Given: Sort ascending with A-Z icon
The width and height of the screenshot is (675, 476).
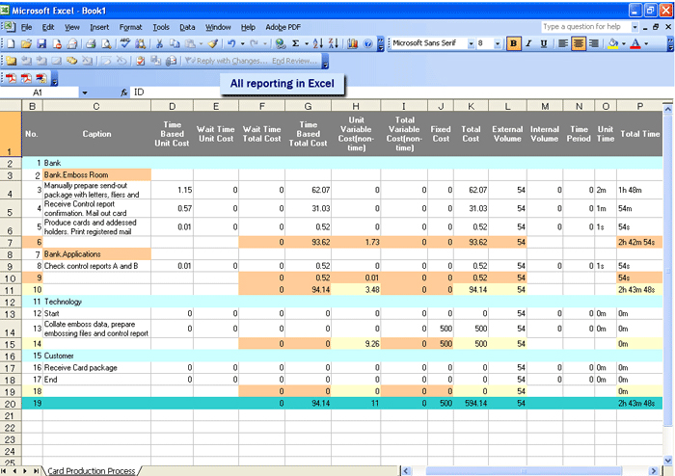Looking at the screenshot, I should pyautogui.click(x=317, y=43).
